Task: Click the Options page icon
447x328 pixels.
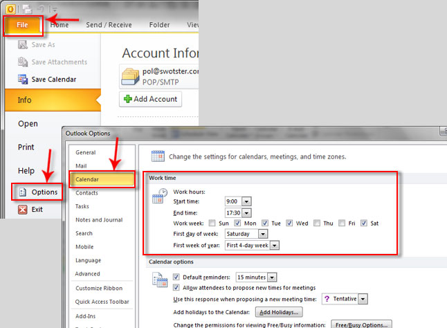Action: click(23, 192)
